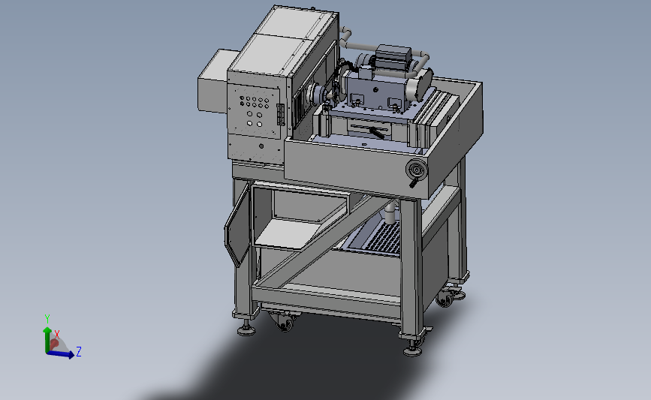Select the small box attached behind the cabinet
This screenshot has width=651, height=400.
click(x=212, y=81)
